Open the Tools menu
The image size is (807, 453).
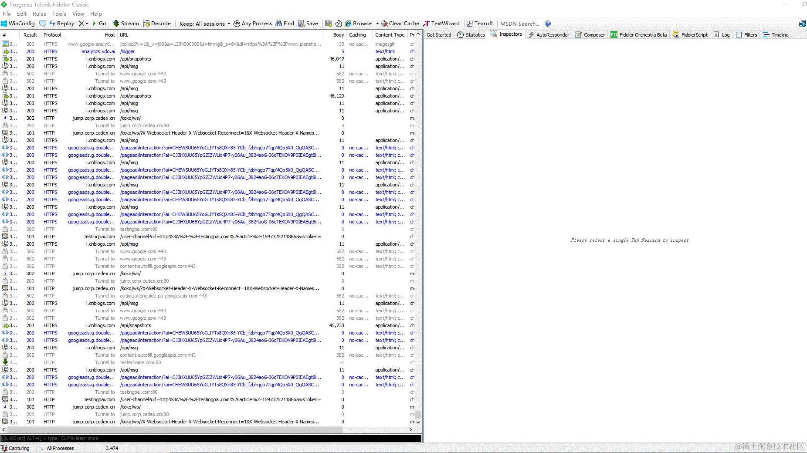click(x=59, y=14)
